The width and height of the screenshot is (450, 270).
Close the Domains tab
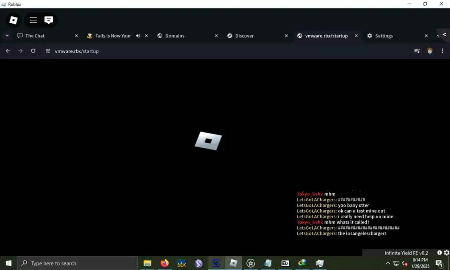[216, 36]
